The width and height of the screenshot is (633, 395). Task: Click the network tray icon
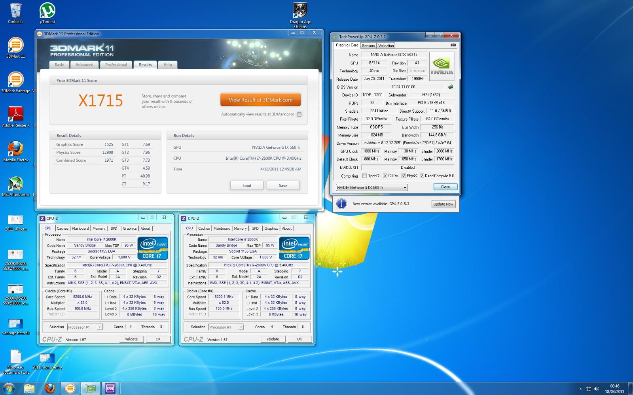(x=589, y=389)
